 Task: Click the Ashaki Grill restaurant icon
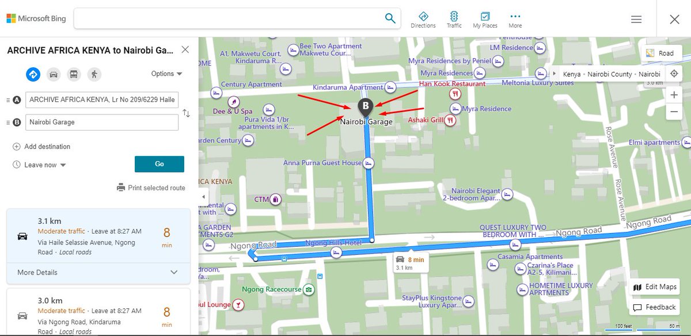450,120
